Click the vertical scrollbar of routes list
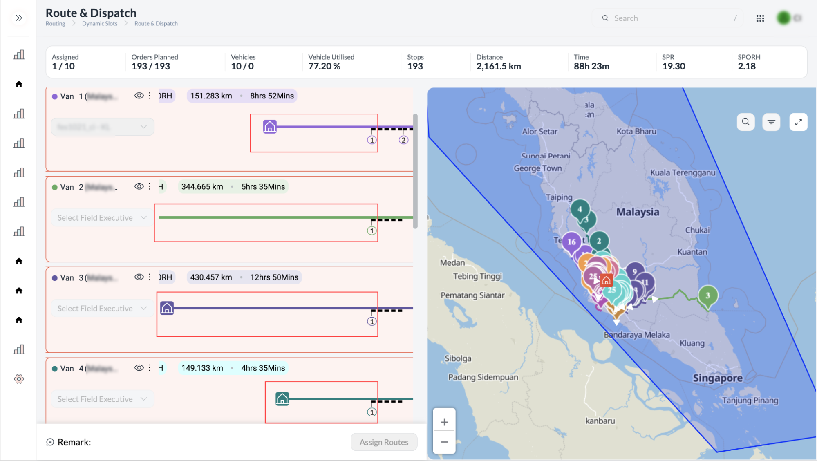This screenshot has width=817, height=461. (415, 171)
